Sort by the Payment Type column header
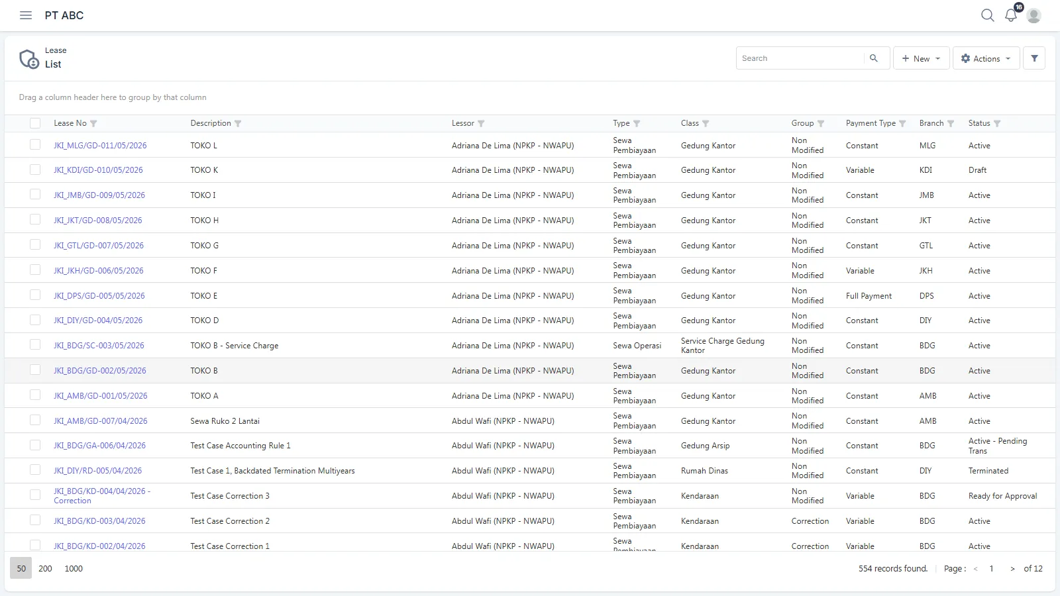The width and height of the screenshot is (1060, 596). [871, 123]
